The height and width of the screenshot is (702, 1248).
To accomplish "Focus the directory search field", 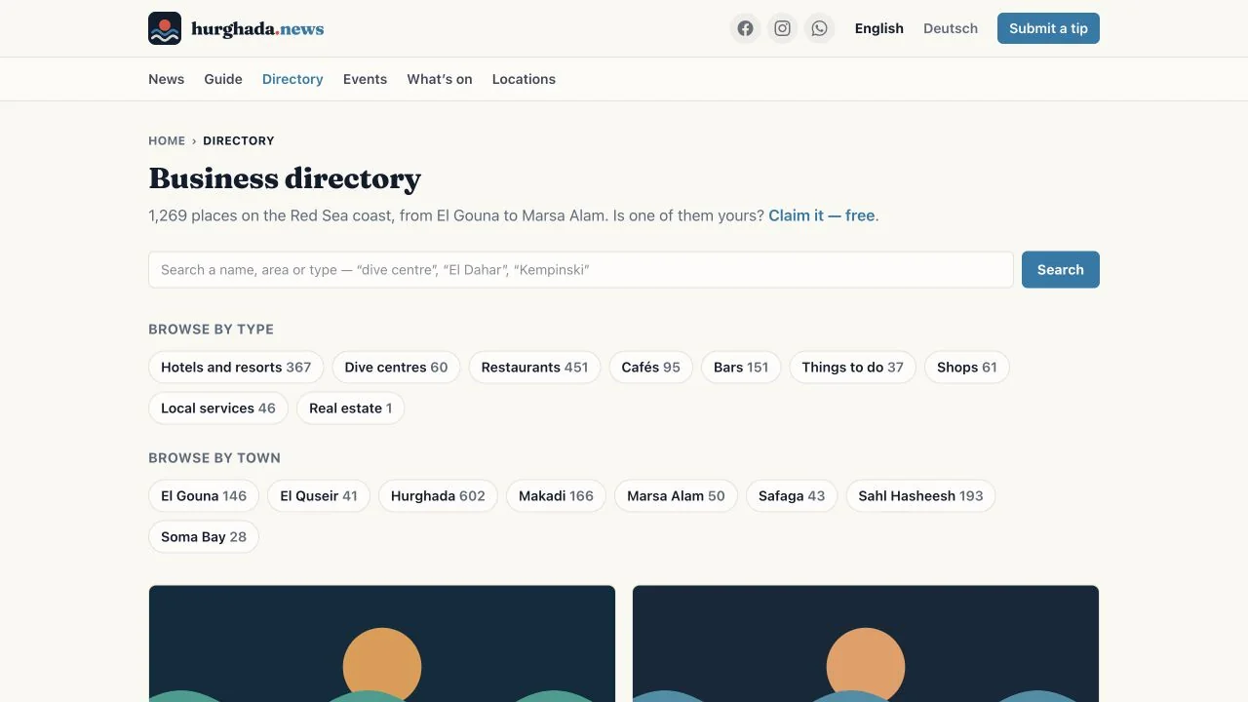I will click(581, 270).
